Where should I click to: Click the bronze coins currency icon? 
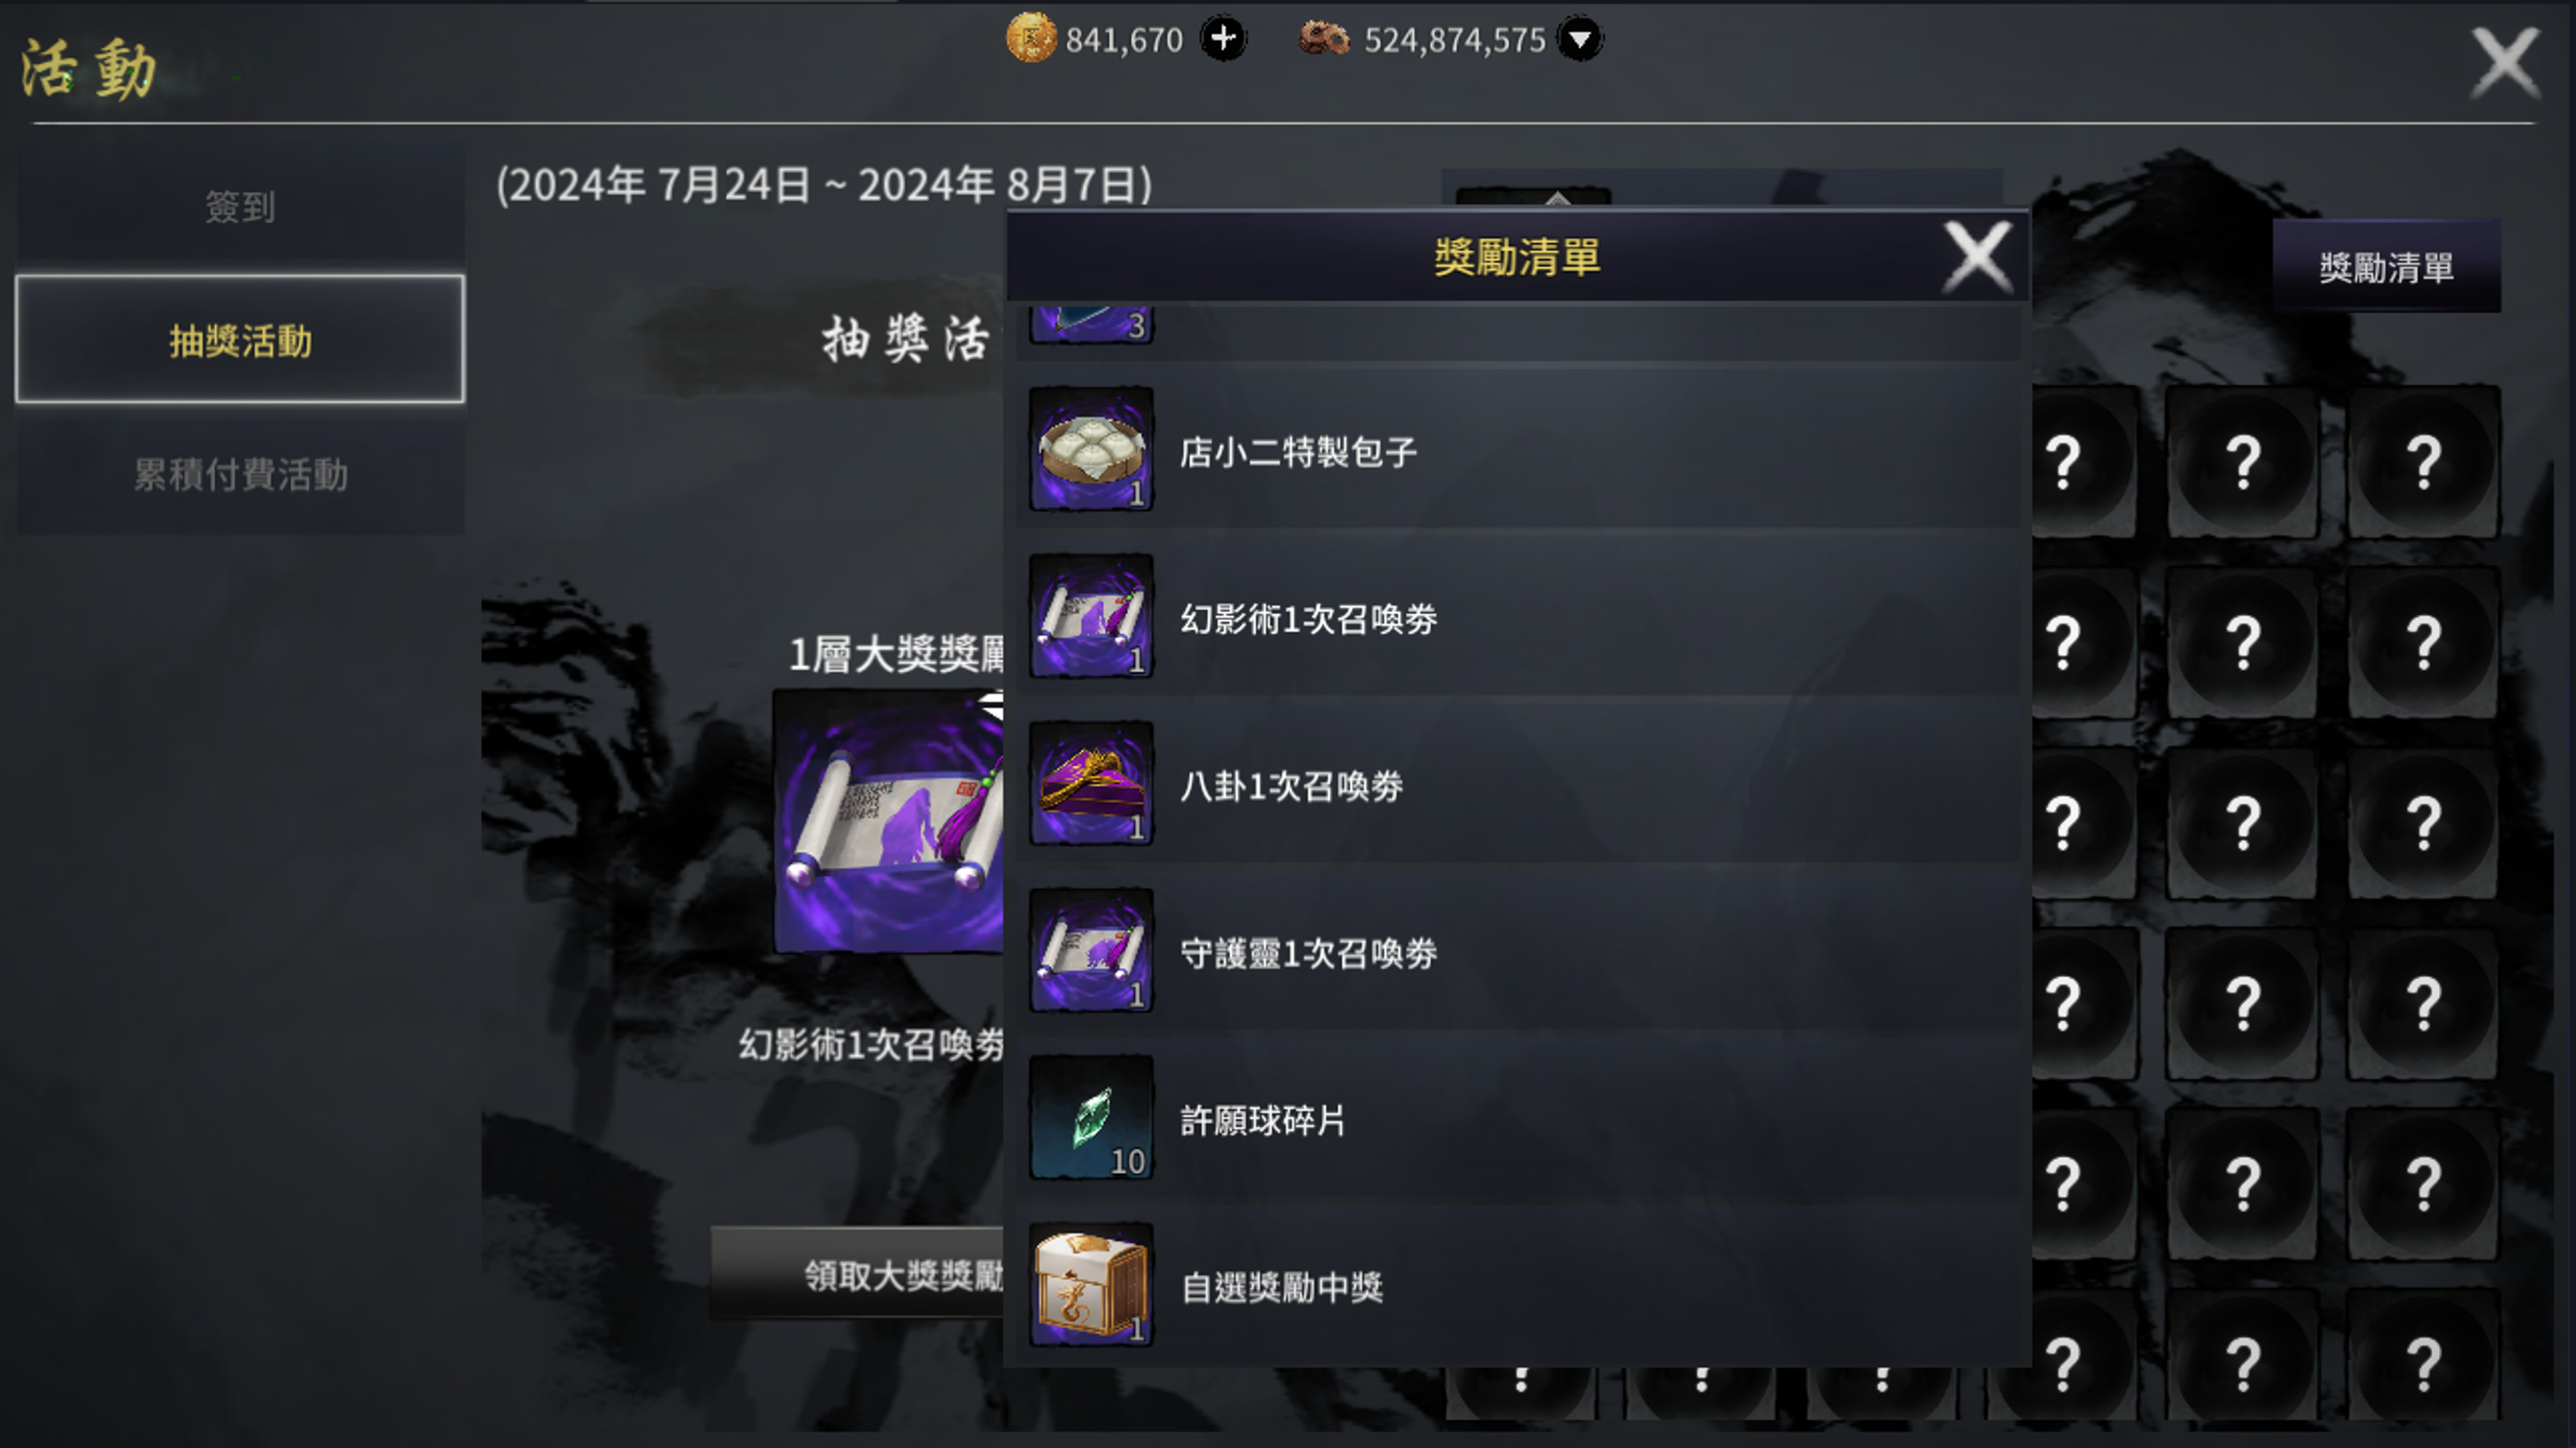[x=1324, y=39]
